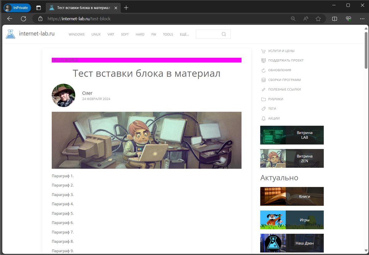The image size is (369, 255).
Task: Open the VIRT menu item
Action: point(111,34)
